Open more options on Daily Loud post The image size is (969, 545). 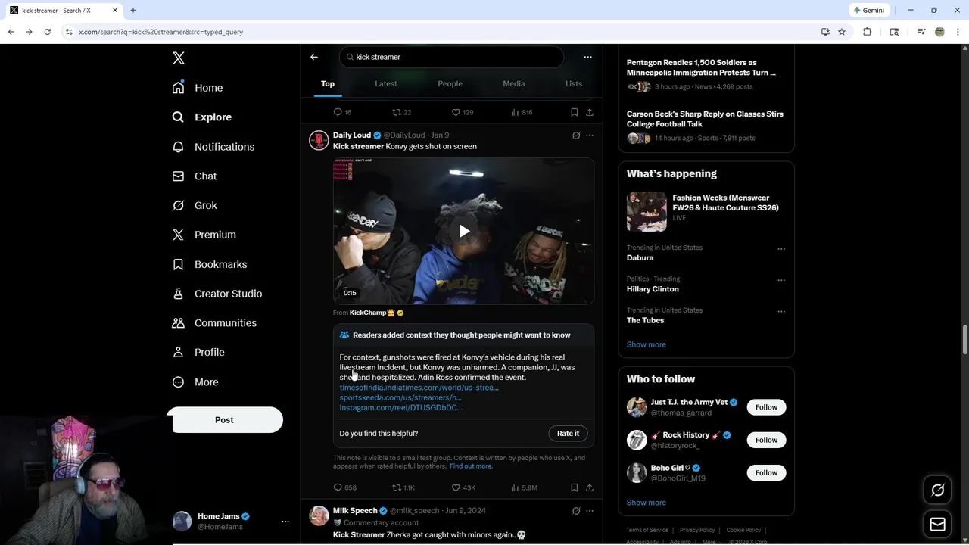pos(590,135)
